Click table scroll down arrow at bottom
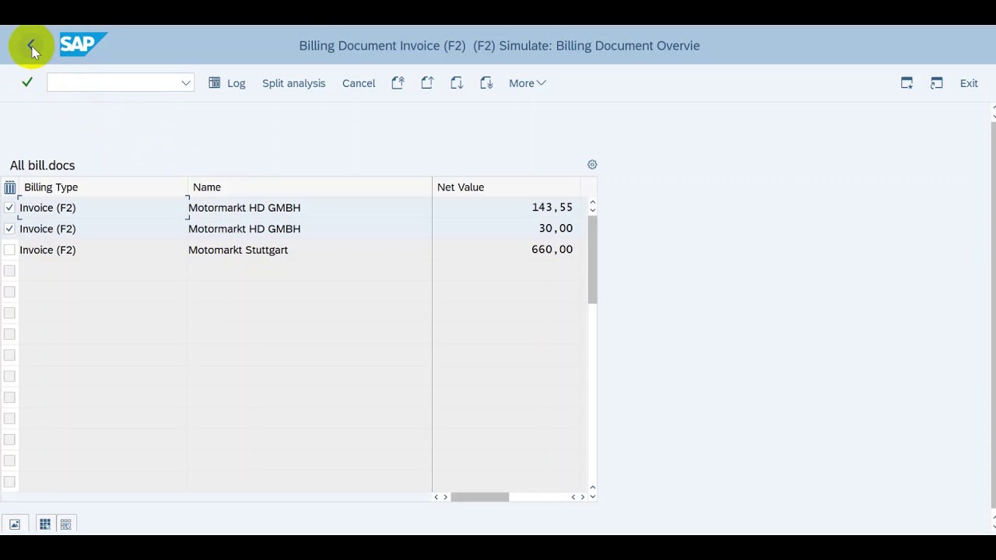Screen dimensions: 996x560 592,497
